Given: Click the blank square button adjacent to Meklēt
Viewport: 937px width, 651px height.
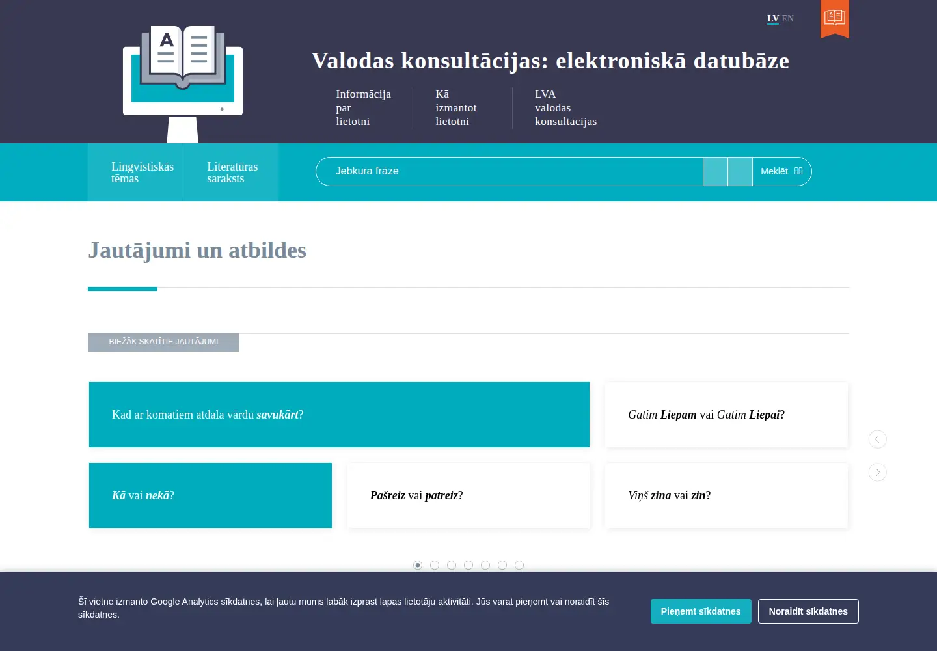Looking at the screenshot, I should [740, 171].
